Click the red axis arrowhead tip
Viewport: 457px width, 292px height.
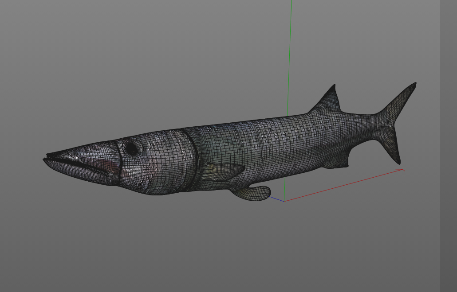[x=403, y=168]
